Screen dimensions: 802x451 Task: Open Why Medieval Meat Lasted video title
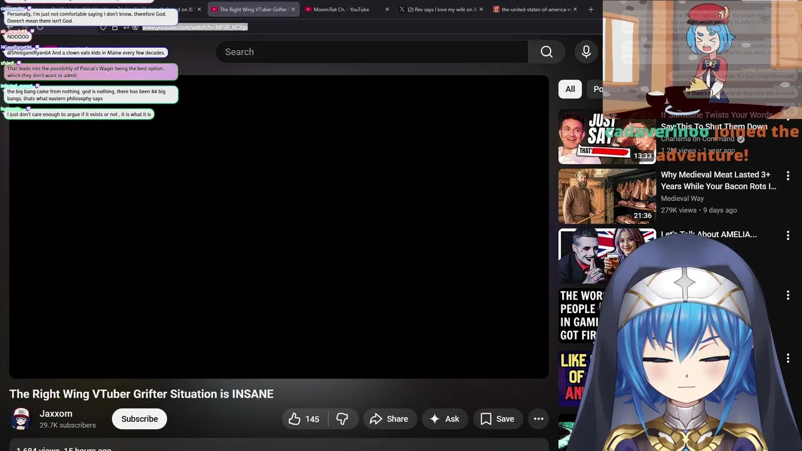point(718,180)
